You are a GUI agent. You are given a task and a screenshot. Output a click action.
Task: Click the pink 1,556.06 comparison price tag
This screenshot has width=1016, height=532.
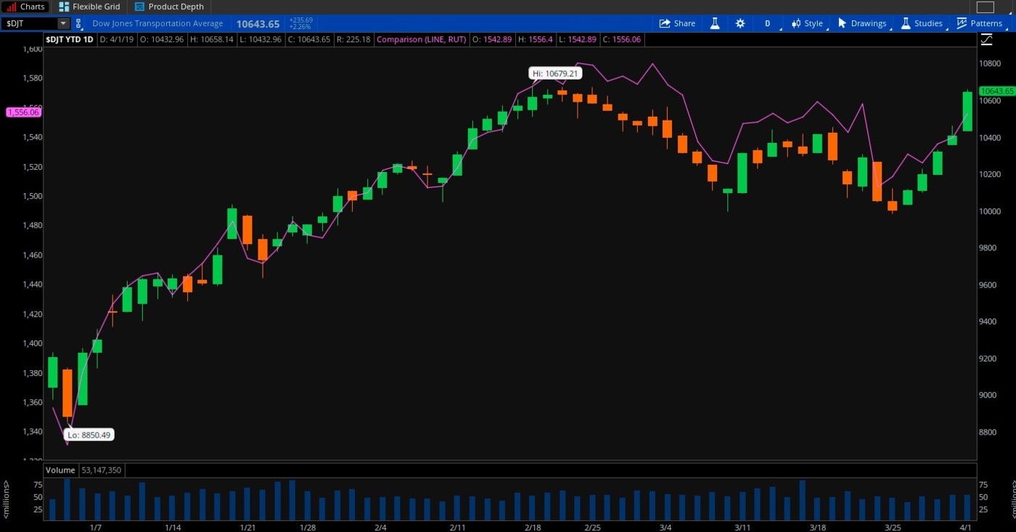(23, 112)
